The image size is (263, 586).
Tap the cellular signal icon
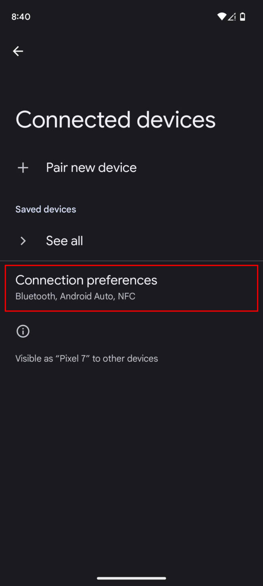pyautogui.click(x=232, y=17)
